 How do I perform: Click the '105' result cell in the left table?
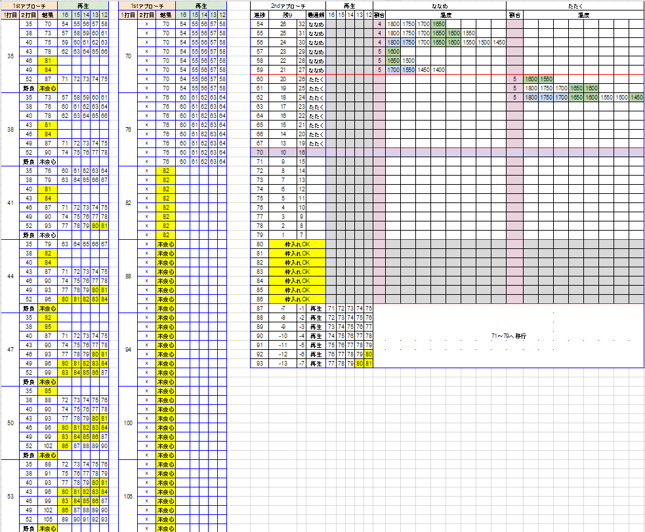click(48, 520)
